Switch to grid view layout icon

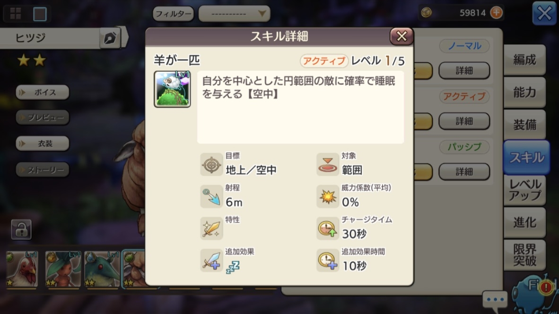coord(16,14)
